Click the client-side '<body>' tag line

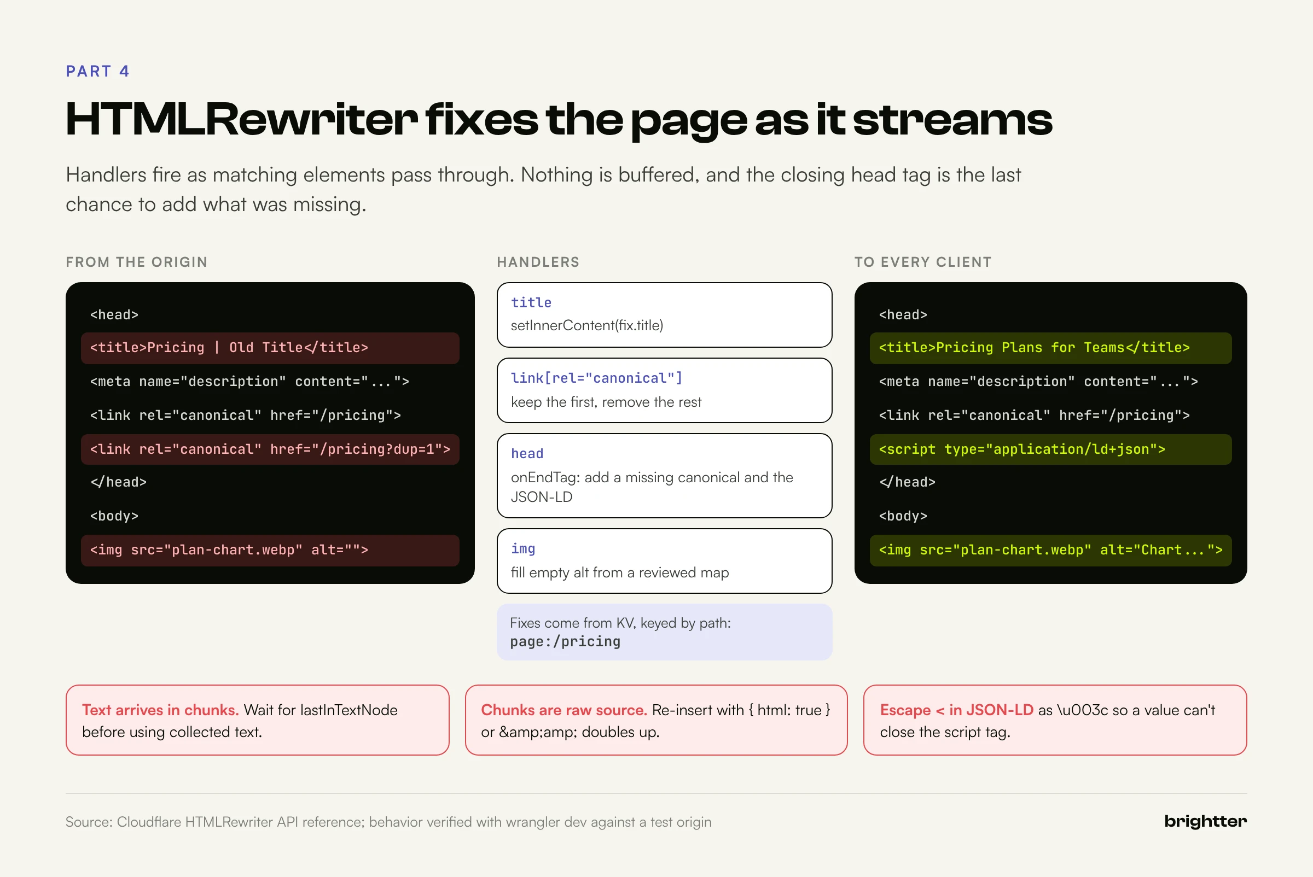[x=903, y=516]
